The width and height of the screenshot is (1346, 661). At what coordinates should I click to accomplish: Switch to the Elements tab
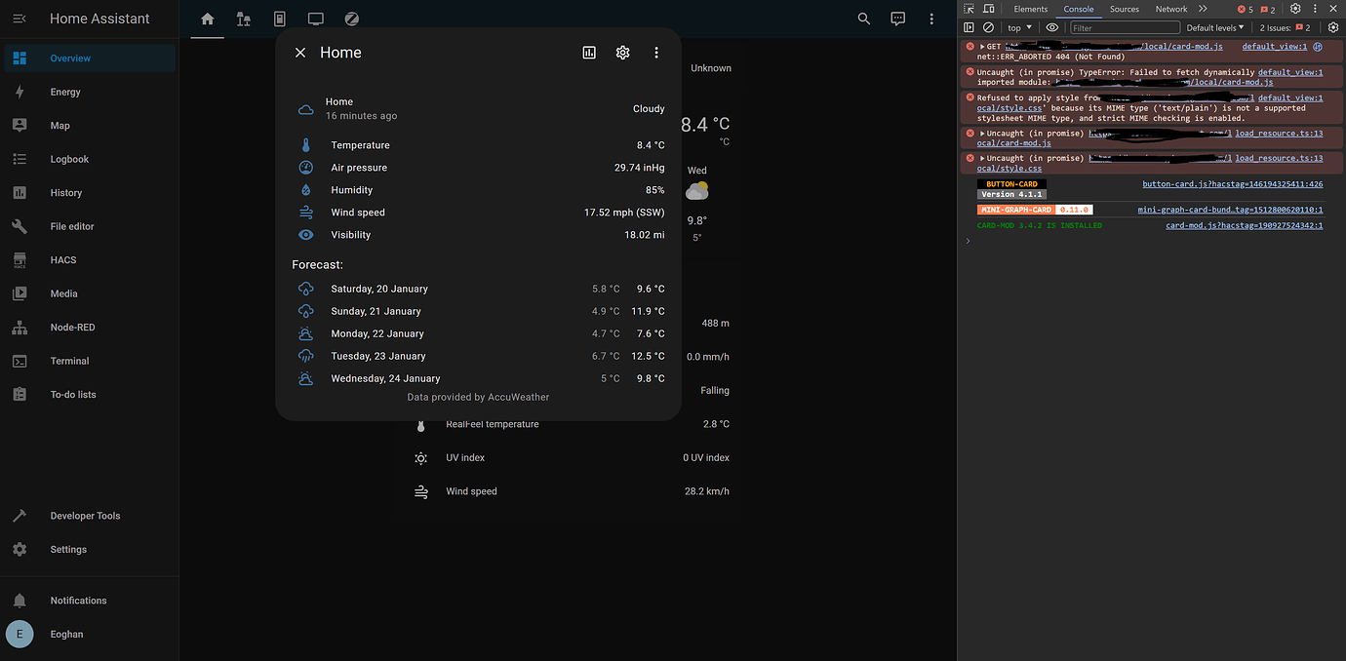coord(1030,9)
